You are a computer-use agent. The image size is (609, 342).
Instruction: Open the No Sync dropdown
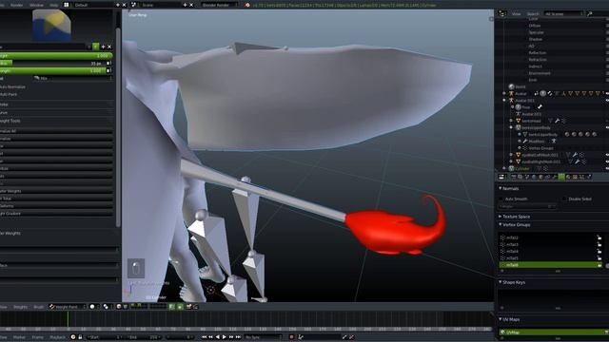point(263,337)
